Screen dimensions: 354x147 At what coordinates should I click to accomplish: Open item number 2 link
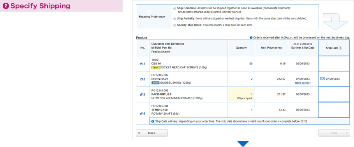(x=144, y=79)
